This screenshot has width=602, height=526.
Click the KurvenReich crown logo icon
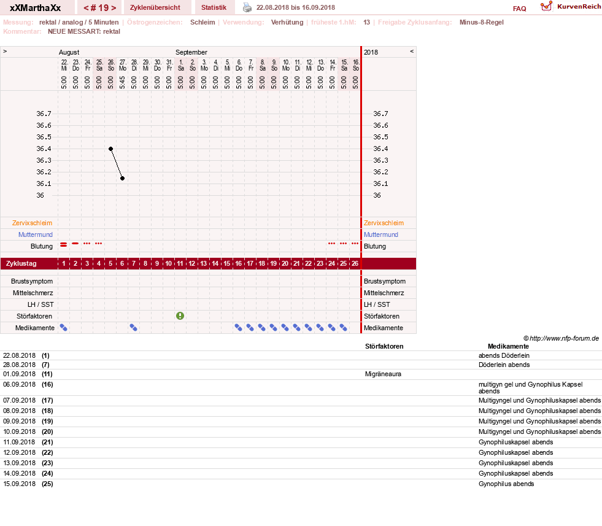546,6
